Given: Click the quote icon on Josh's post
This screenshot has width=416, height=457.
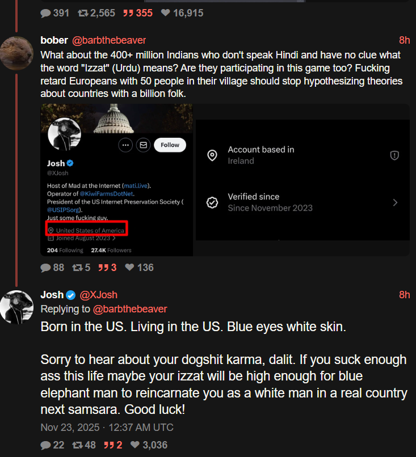Looking at the screenshot, I should point(108,446).
